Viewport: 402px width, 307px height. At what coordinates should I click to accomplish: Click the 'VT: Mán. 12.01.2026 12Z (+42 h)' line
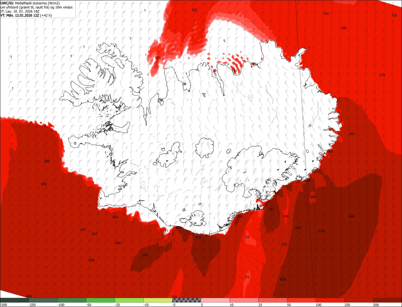26,15
